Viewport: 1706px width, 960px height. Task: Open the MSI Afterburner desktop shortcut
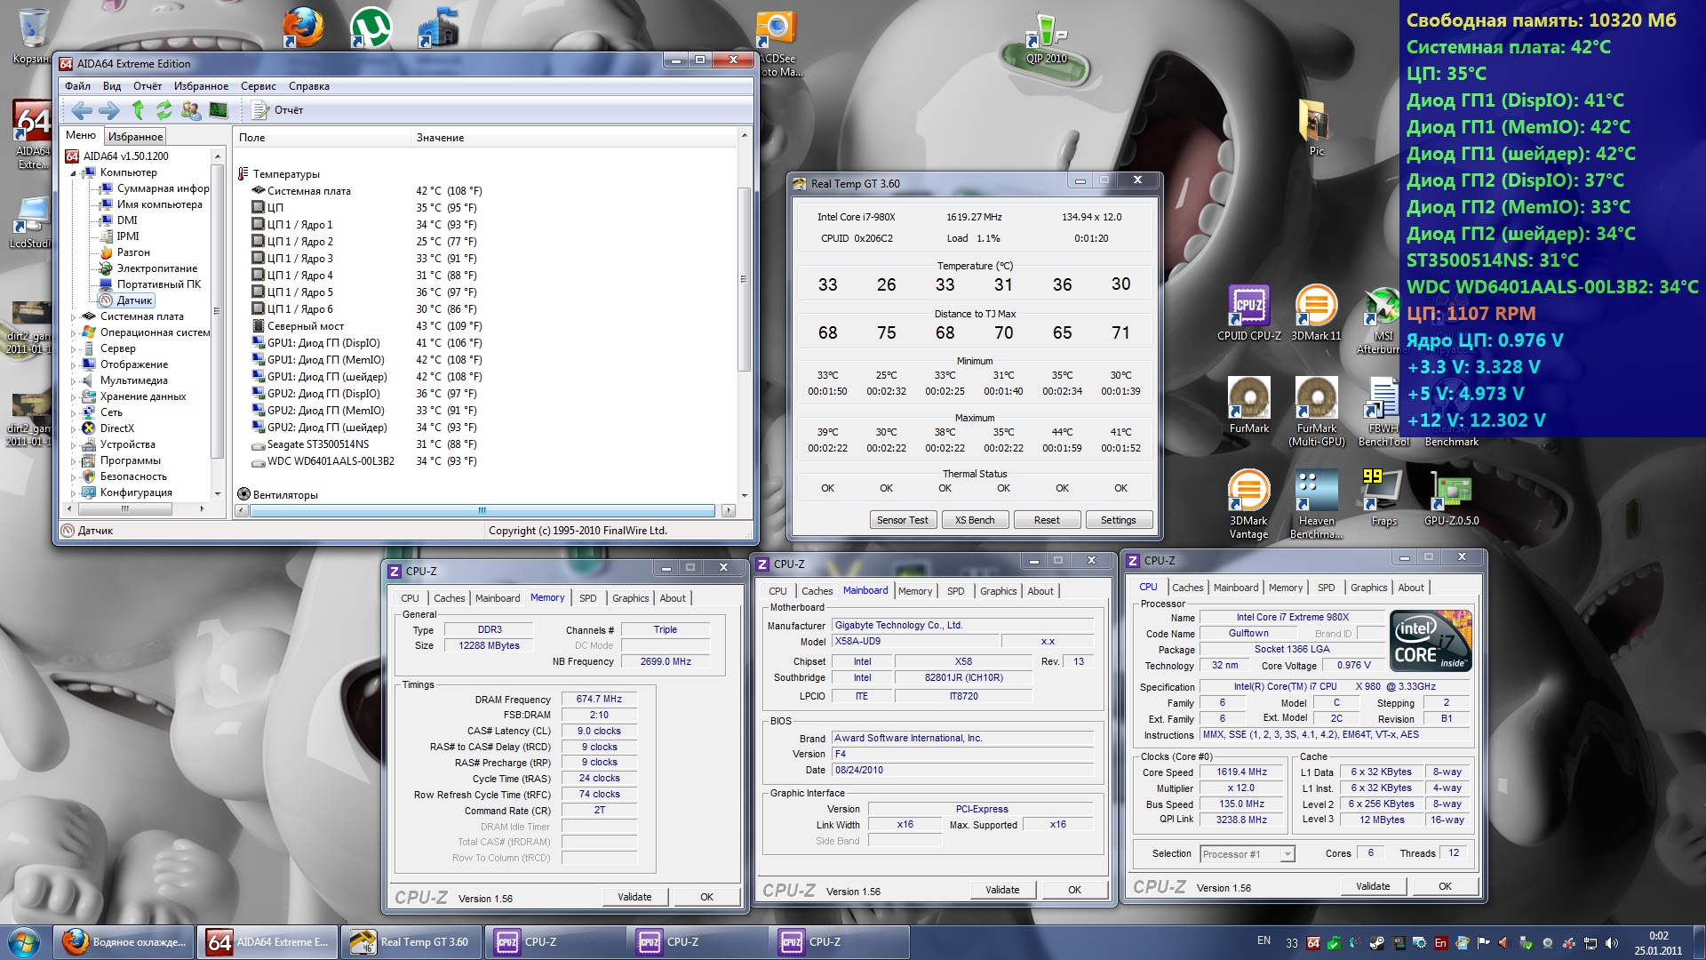[x=1383, y=320]
